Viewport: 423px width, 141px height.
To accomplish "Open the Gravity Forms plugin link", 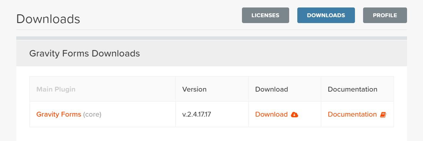I will [x=59, y=114].
